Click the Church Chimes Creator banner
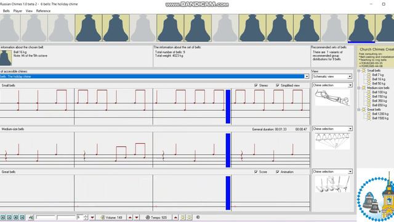This screenshot has height=222, width=394. pos(376,57)
